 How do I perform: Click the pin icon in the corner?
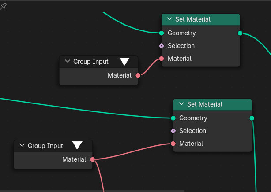pyautogui.click(x=4, y=6)
